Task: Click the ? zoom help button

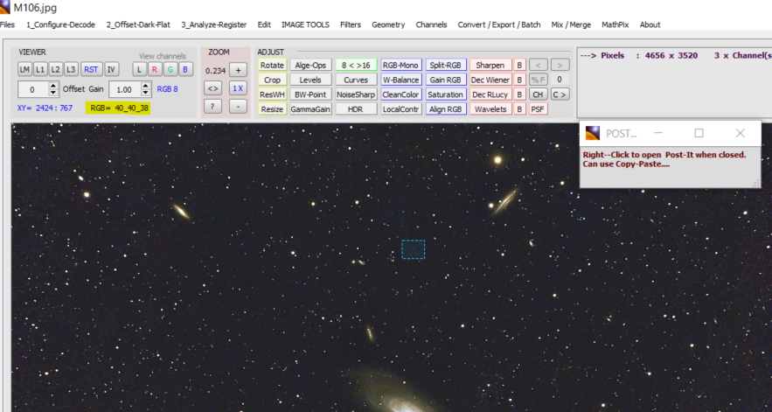Action: pos(212,106)
